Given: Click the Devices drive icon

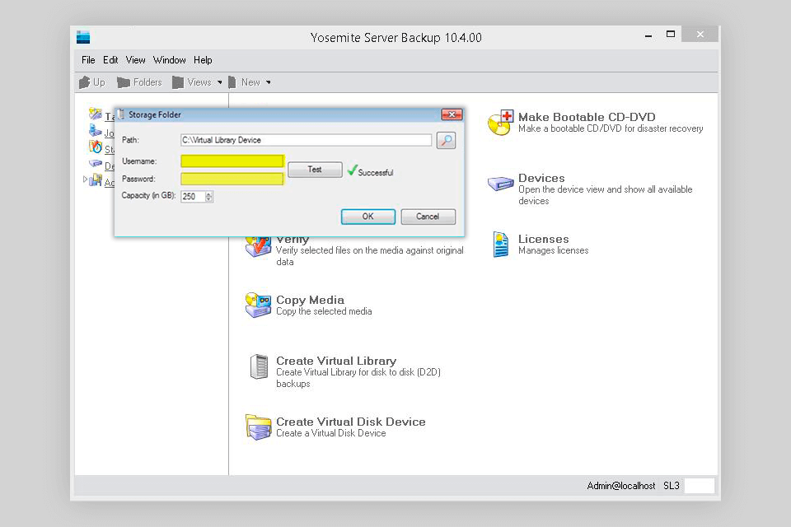Looking at the screenshot, I should pos(500,183).
